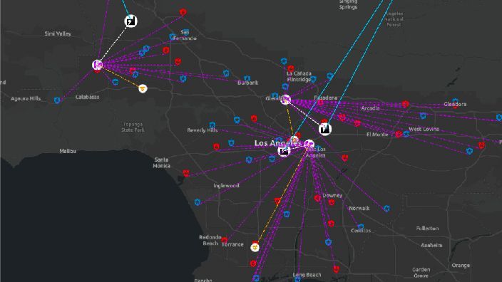Select the purple hub marker at Glendale
Image resolution: width=502 pixels, height=282 pixels.
285,100
